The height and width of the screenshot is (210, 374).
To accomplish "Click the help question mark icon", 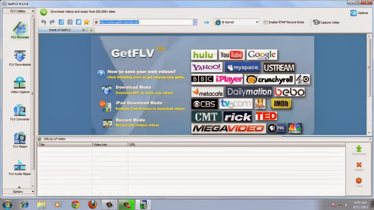I will tap(101, 74).
